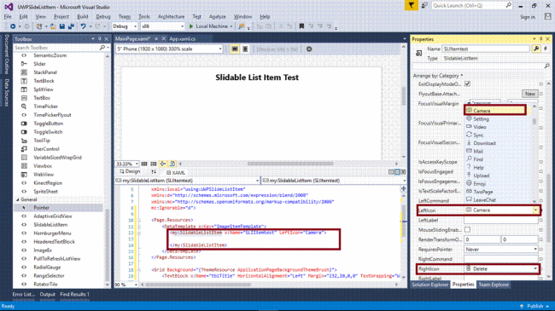Toggle the MouseSlidingEnab... checkbox
This screenshot has height=311, width=555.
tap(467, 230)
